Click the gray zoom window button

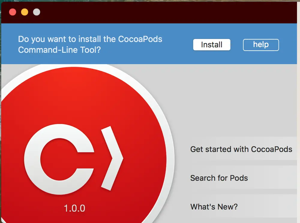(x=37, y=12)
